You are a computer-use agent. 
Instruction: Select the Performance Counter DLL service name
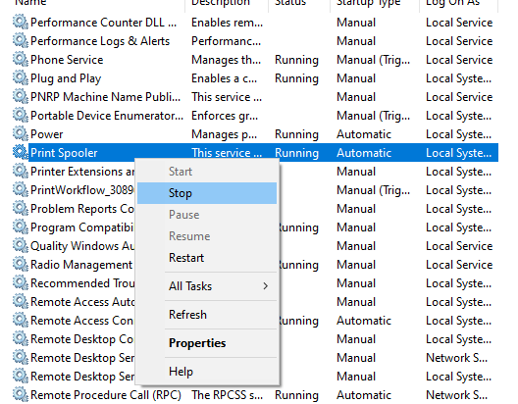coord(103,23)
